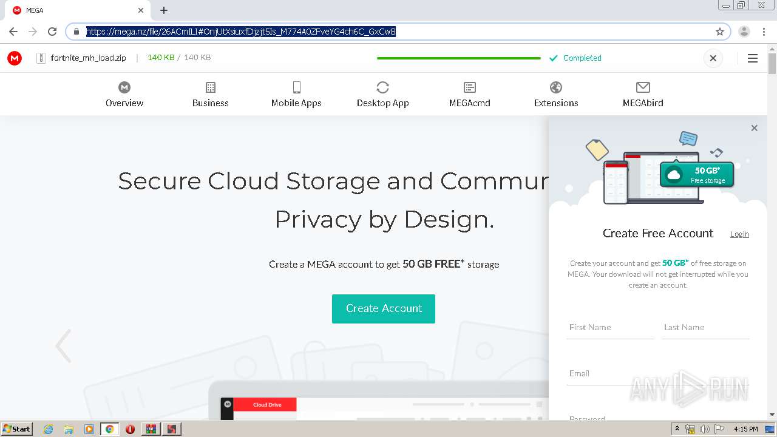Viewport: 777px width, 437px height.
Task: Click the MEGA logo icon
Action: (x=15, y=58)
